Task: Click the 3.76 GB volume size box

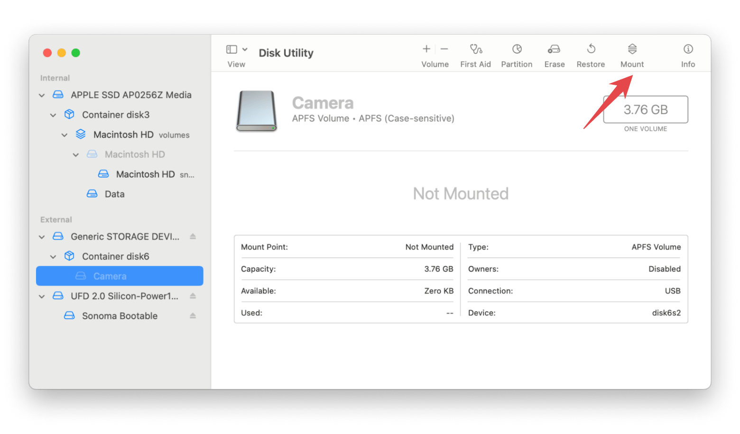Action: point(646,109)
